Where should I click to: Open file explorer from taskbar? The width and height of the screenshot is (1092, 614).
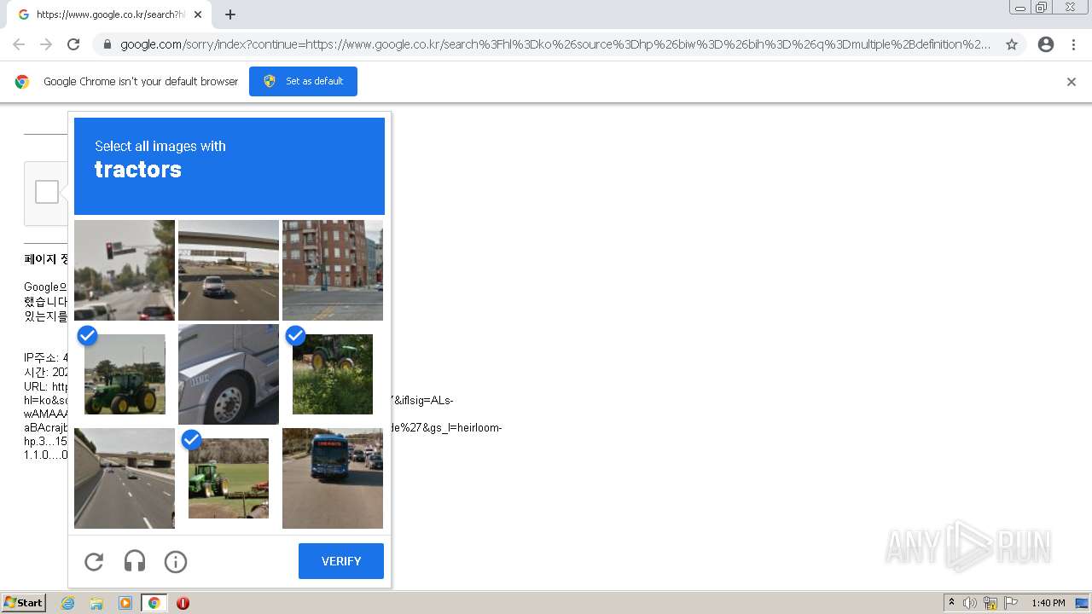[96, 603]
